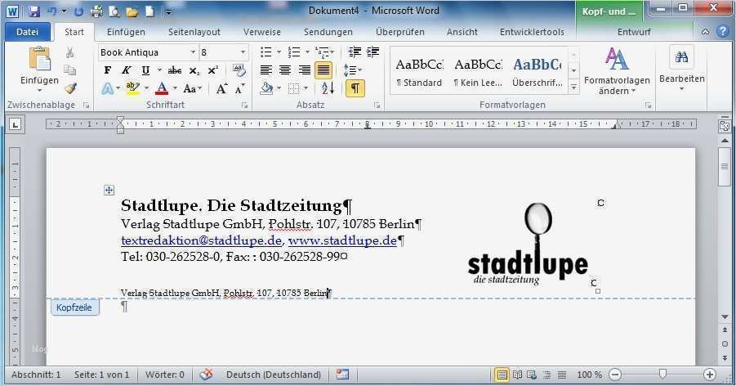Open line spacing dropdown
736x386 pixels.
(x=353, y=70)
